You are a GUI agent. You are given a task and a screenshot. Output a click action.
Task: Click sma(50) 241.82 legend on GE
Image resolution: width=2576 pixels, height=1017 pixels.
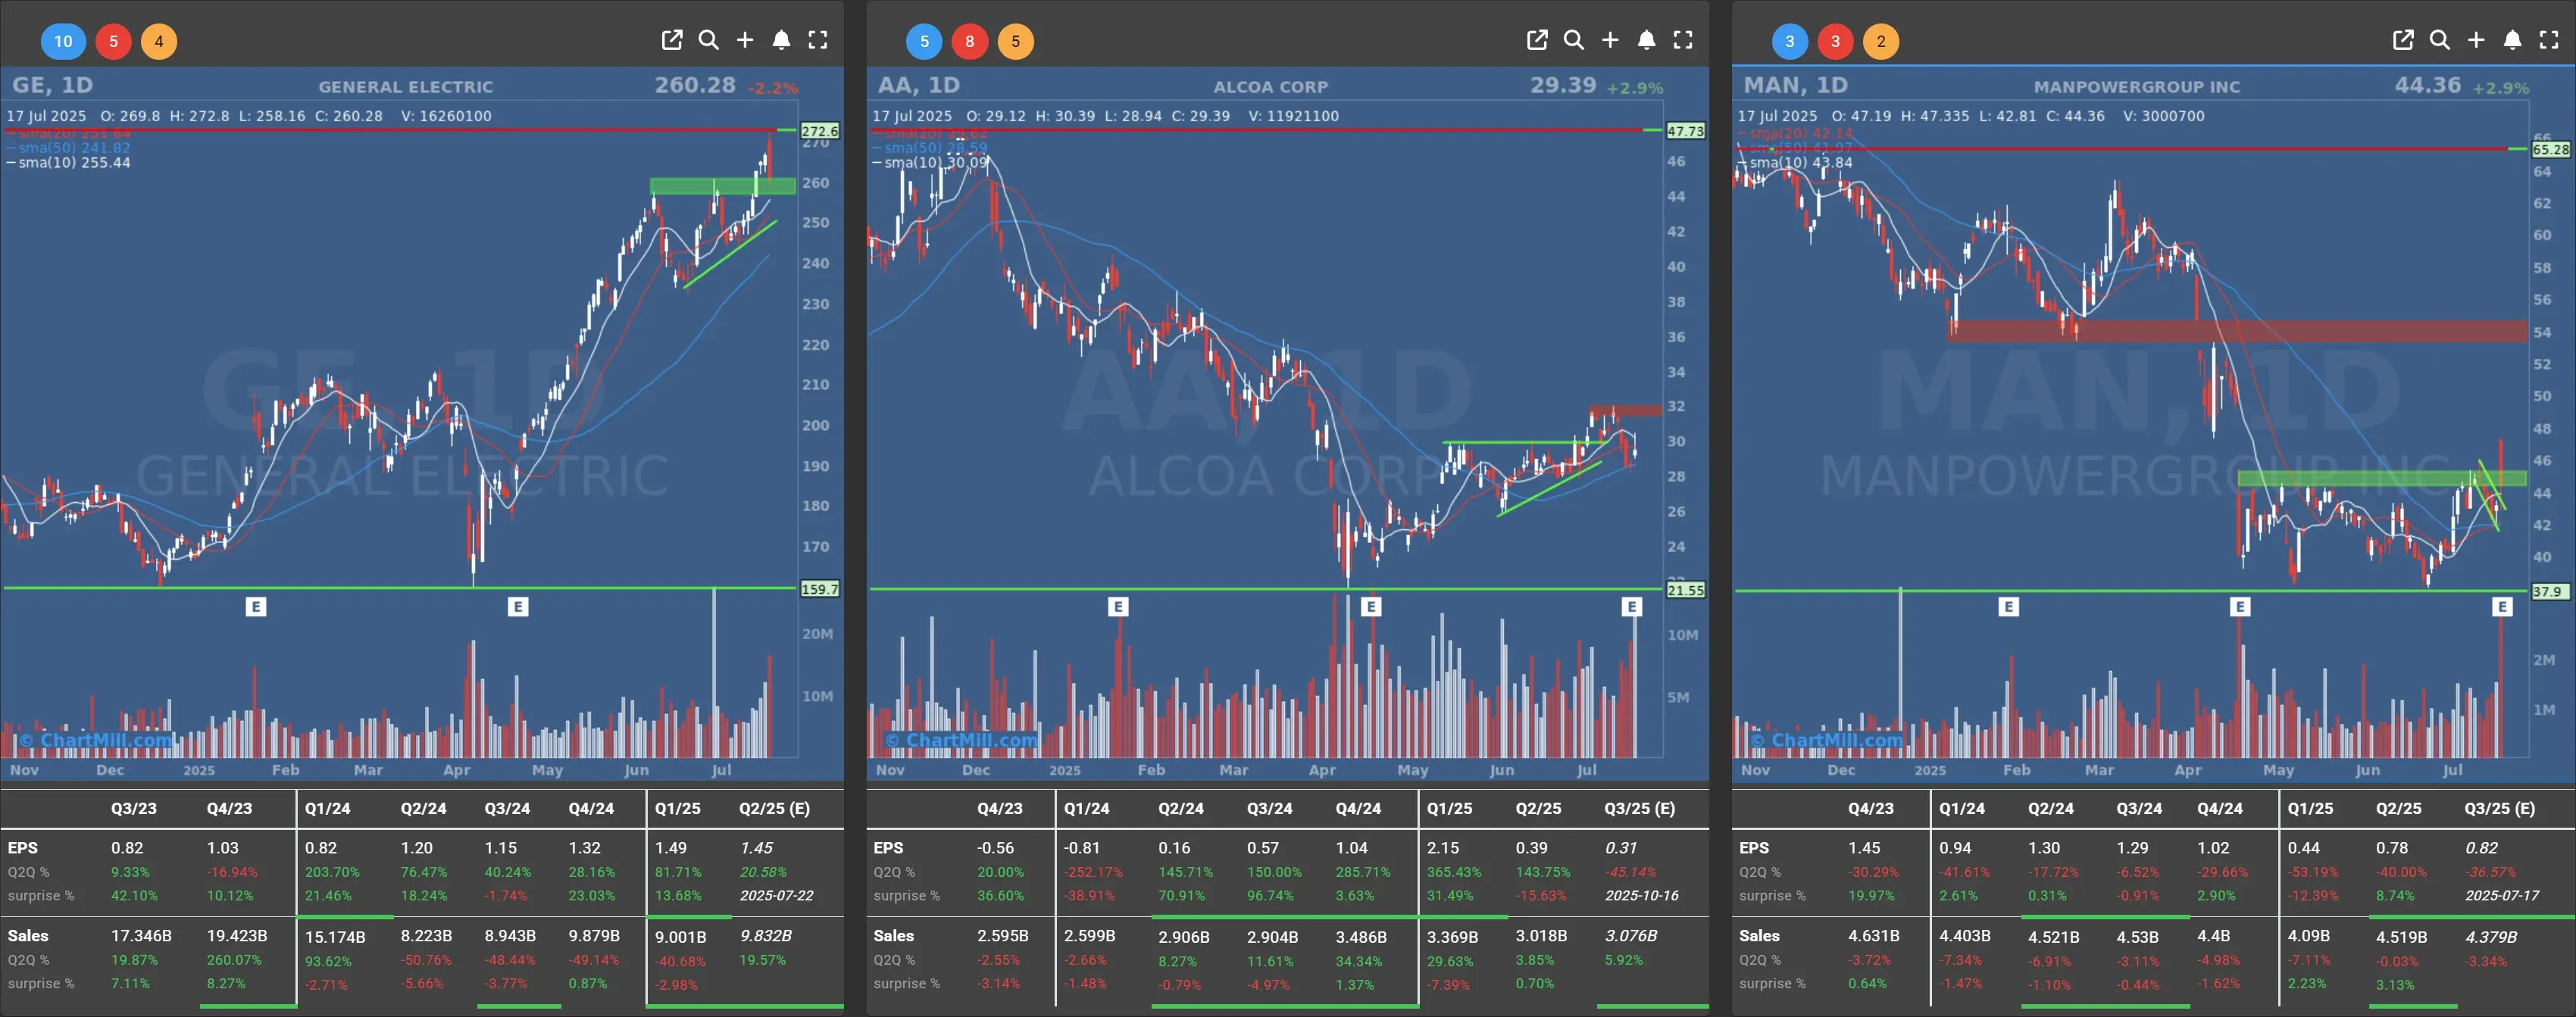69,148
